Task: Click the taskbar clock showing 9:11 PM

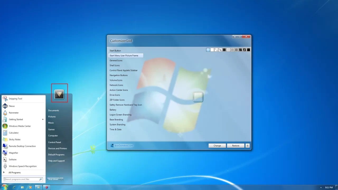Action: pyautogui.click(x=329, y=188)
